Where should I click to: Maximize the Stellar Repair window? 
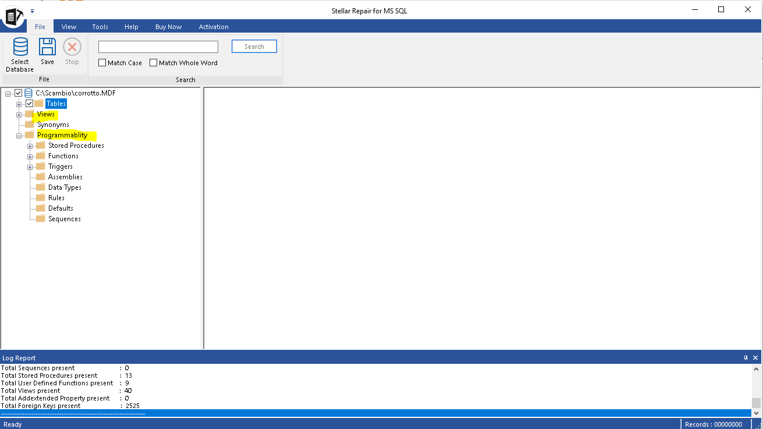tap(721, 9)
